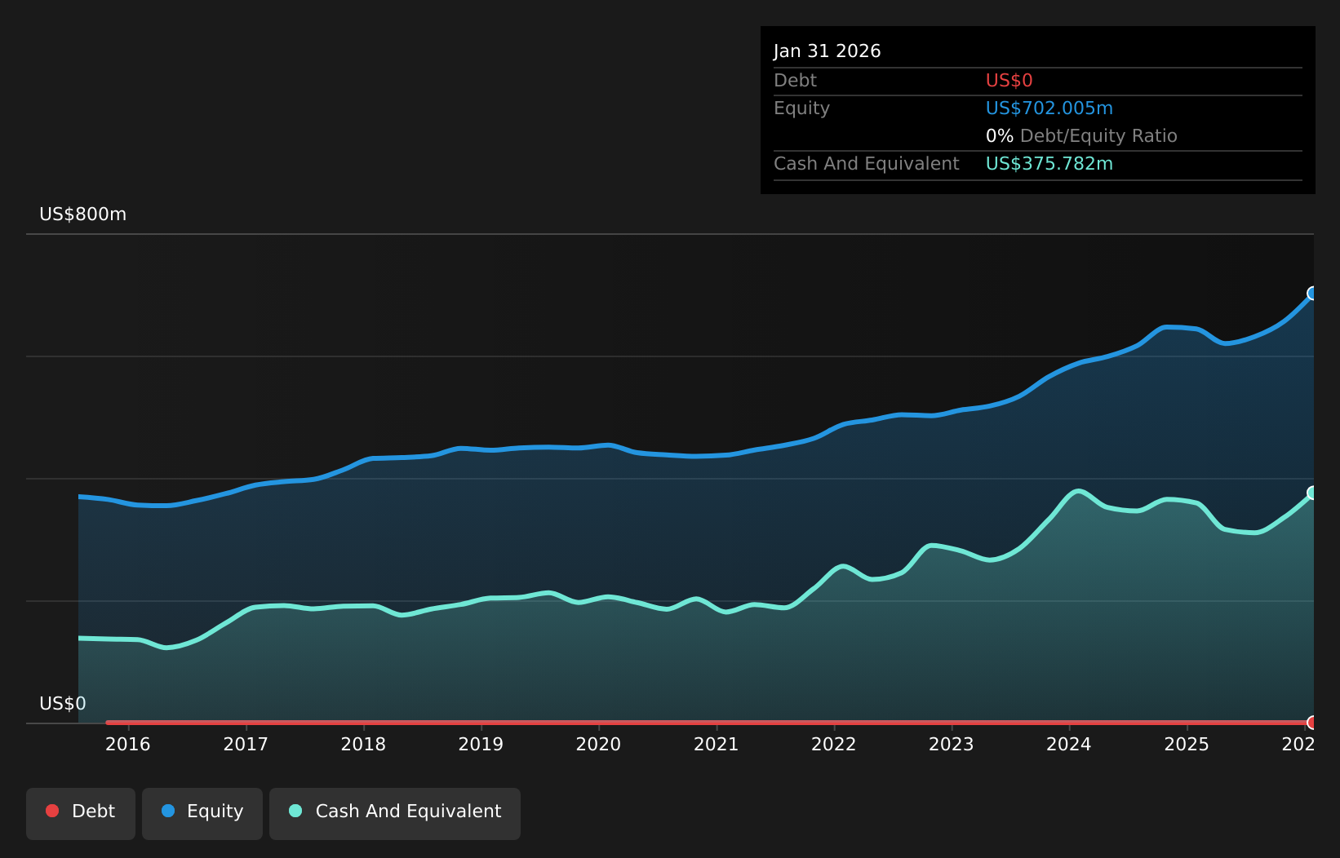This screenshot has width=1340, height=858.
Task: Click the 2022 x-axis label
Action: tap(834, 745)
